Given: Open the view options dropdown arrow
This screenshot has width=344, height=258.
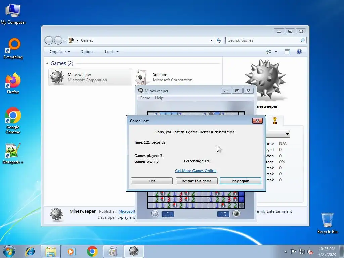Looking at the screenshot, I should point(276,52).
